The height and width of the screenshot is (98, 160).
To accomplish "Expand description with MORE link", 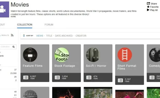I will pos(13,17).
